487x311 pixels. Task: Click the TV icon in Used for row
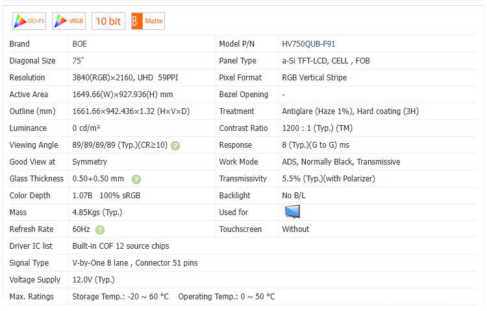pyautogui.click(x=292, y=212)
